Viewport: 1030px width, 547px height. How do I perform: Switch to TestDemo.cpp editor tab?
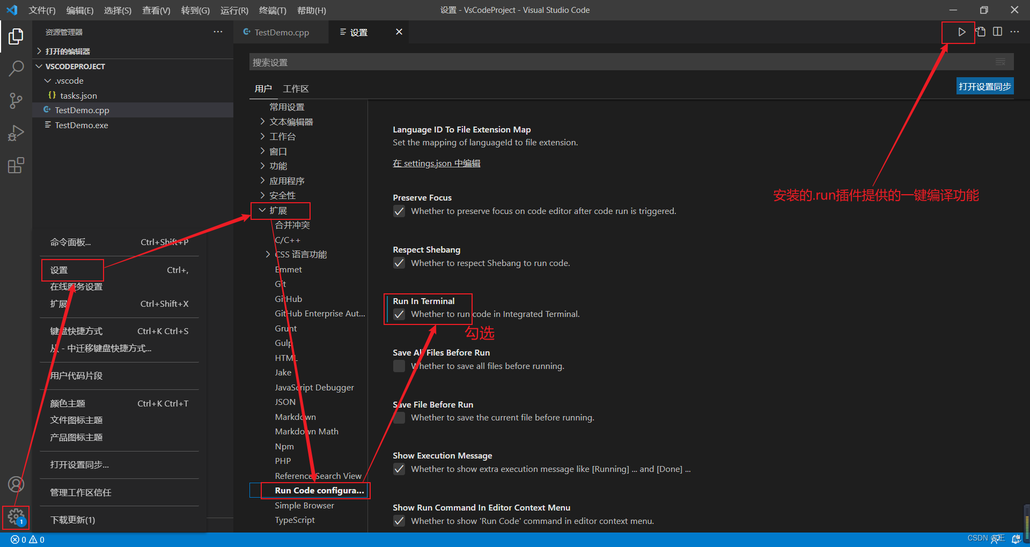281,32
